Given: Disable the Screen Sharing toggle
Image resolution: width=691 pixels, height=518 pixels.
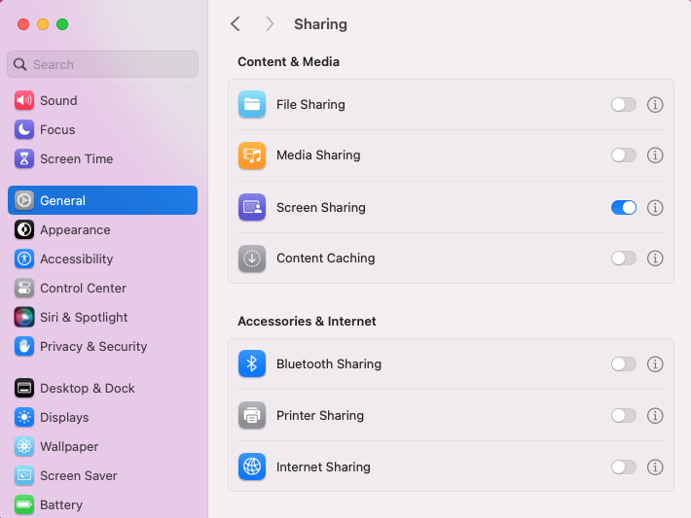Looking at the screenshot, I should [624, 207].
